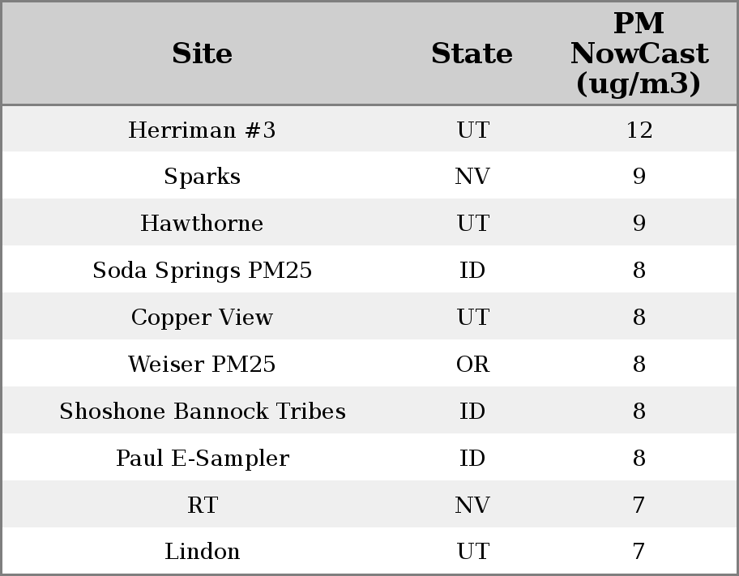Click the NV state cell in Sparks row

tap(472, 177)
